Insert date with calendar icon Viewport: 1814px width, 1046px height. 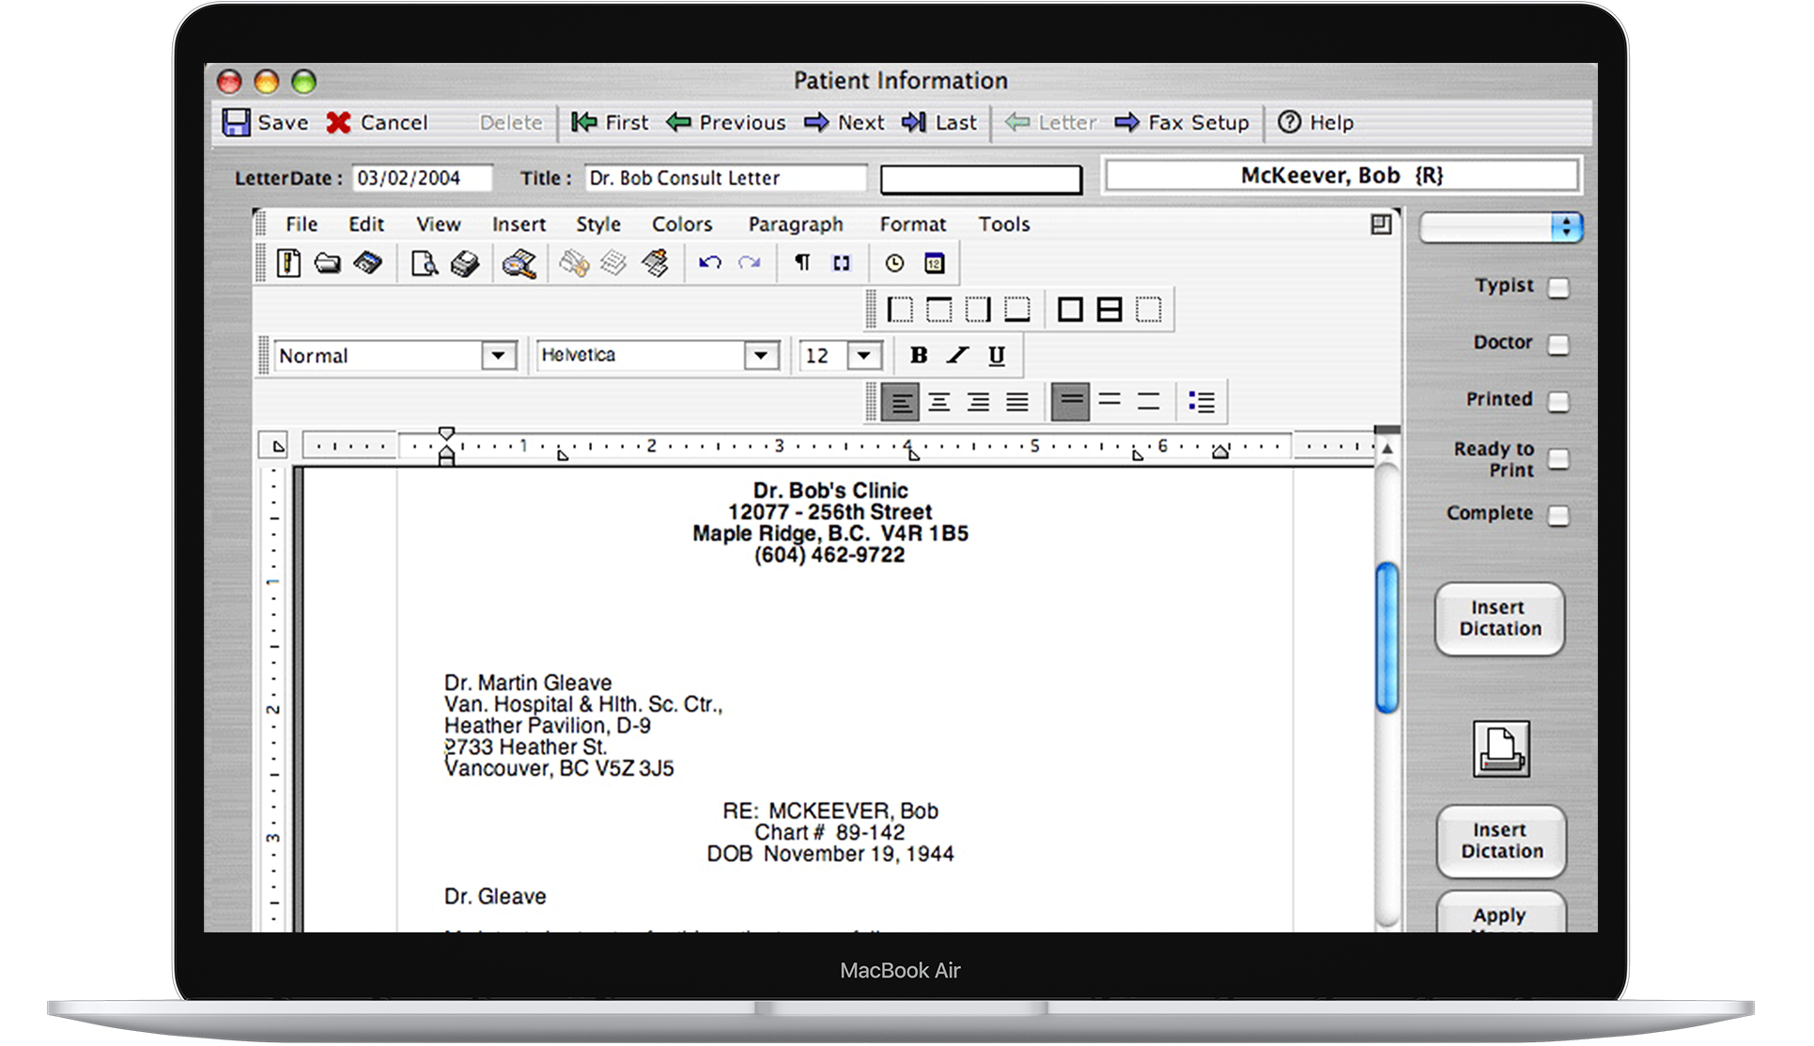point(934,264)
